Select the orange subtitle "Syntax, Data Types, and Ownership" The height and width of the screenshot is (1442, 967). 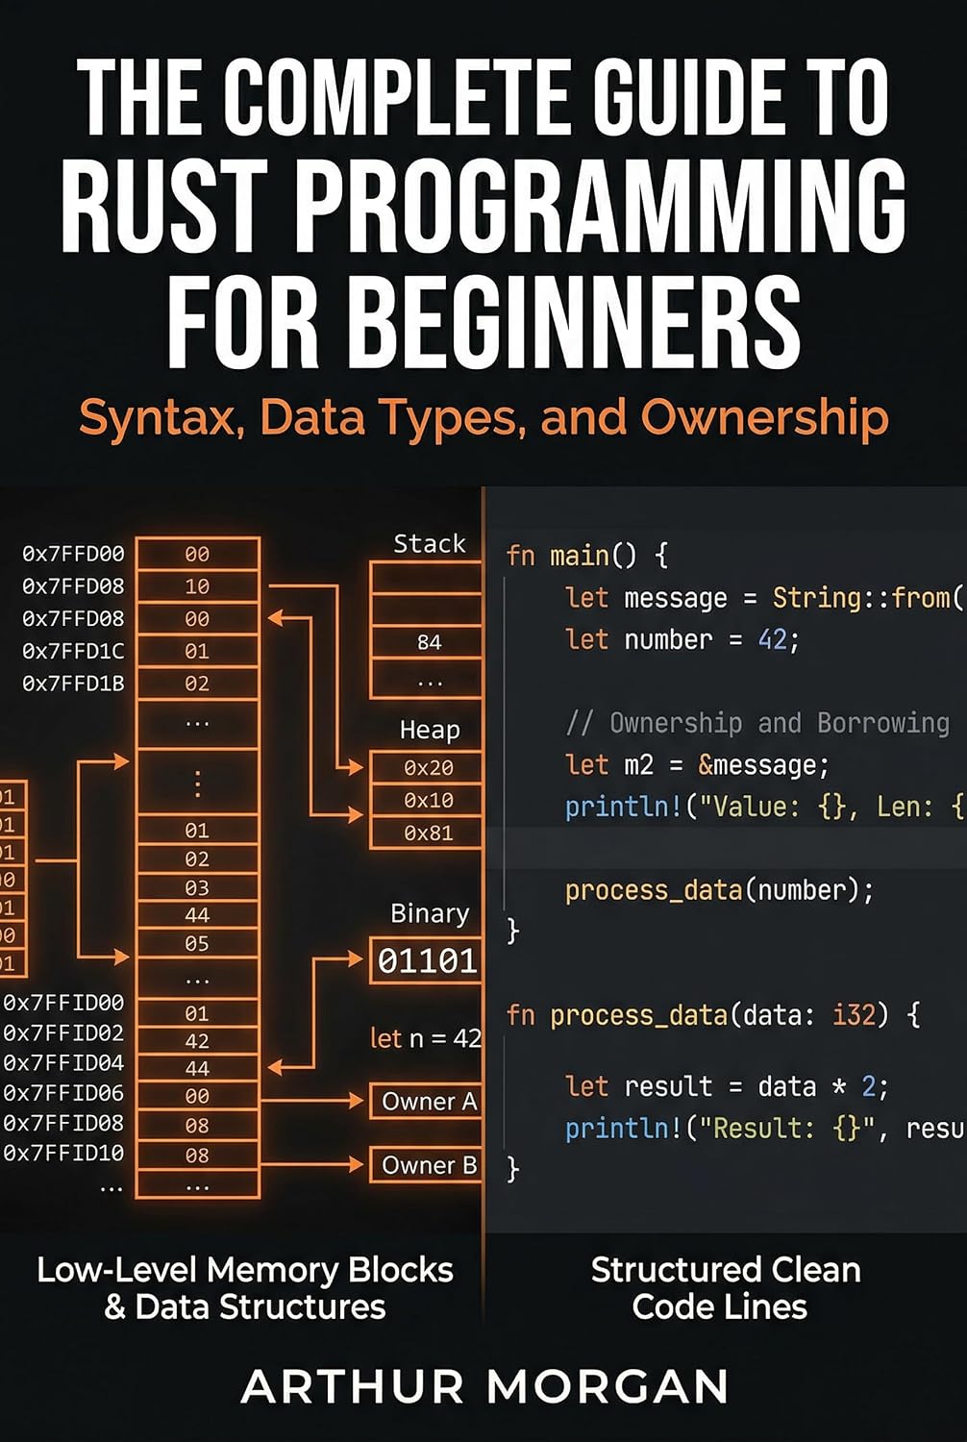tap(483, 418)
